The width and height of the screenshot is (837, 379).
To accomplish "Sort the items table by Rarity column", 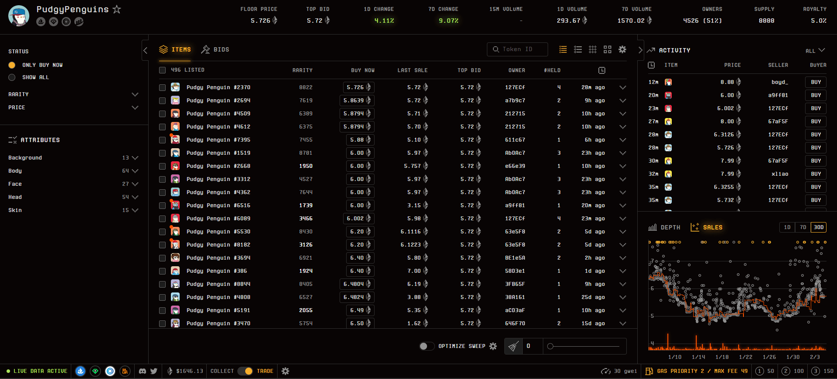I will 302,70.
